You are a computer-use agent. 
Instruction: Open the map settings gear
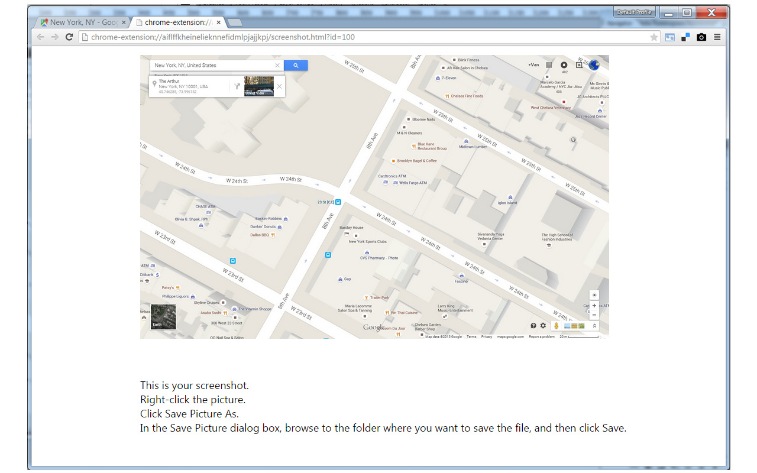(x=543, y=326)
